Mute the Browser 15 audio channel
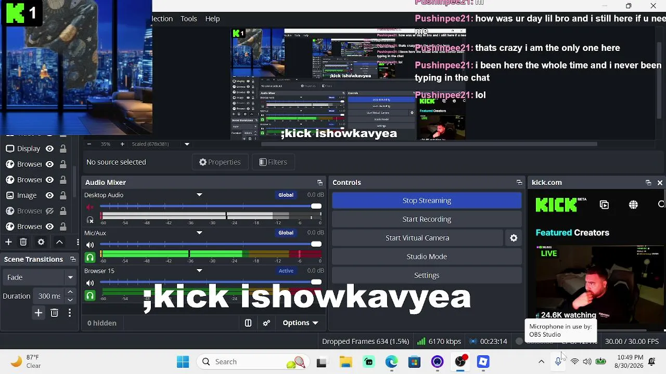Screen dimensions: 666x374 pos(90,283)
